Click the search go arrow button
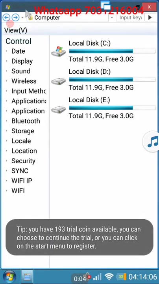This screenshot has height=284, width=159. point(150,18)
